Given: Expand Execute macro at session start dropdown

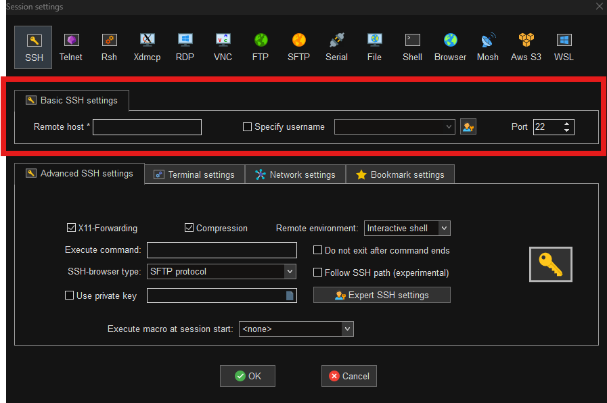Looking at the screenshot, I should (x=347, y=329).
